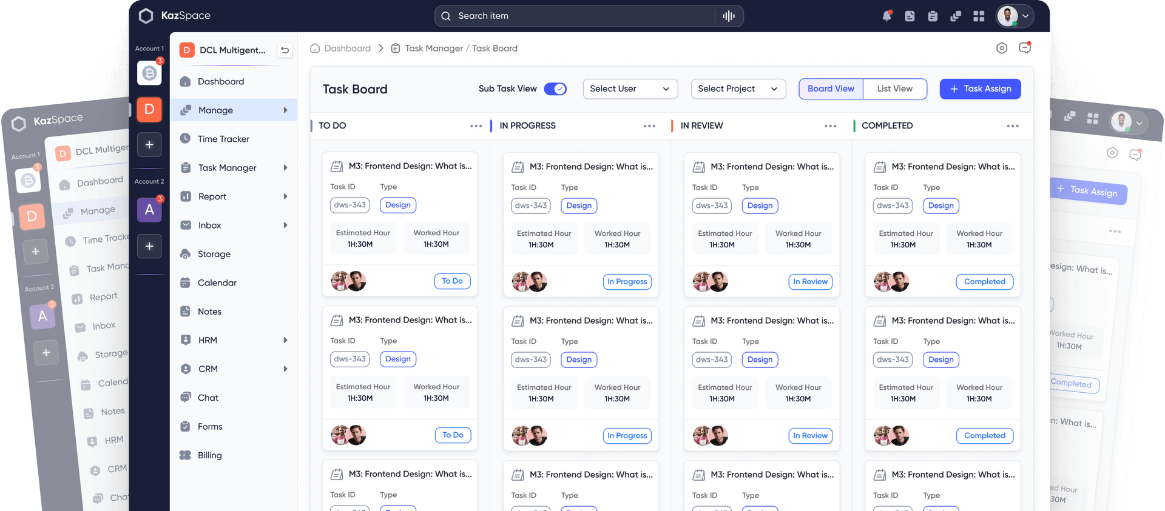Click the calendar-style icon beside the bell
Viewport: 1165px width, 511px height.
pyautogui.click(x=910, y=16)
